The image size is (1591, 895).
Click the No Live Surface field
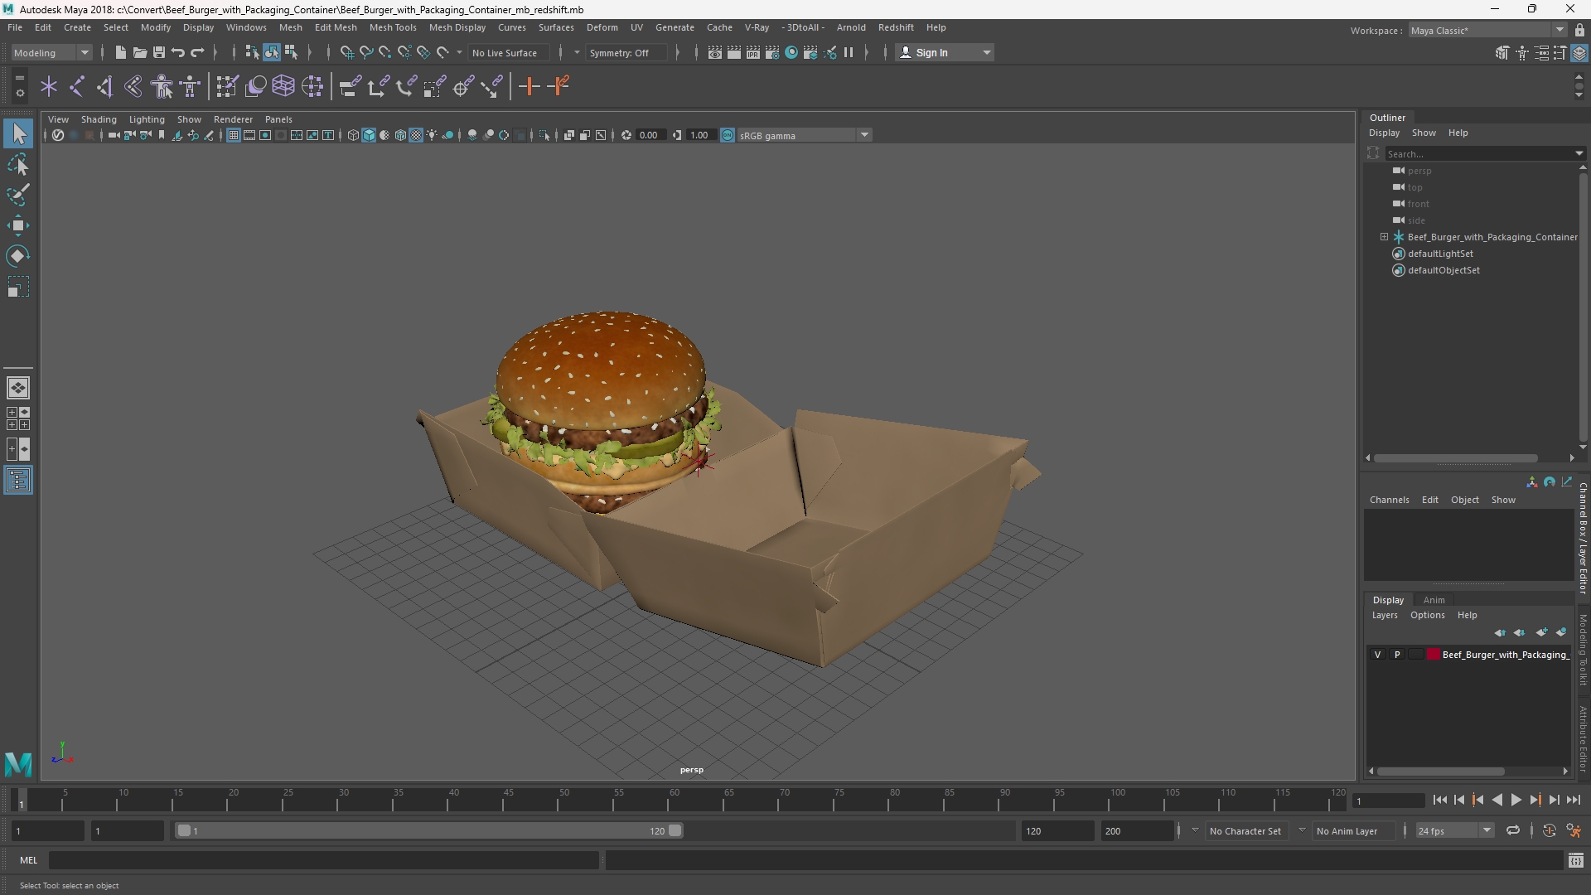[x=508, y=52]
